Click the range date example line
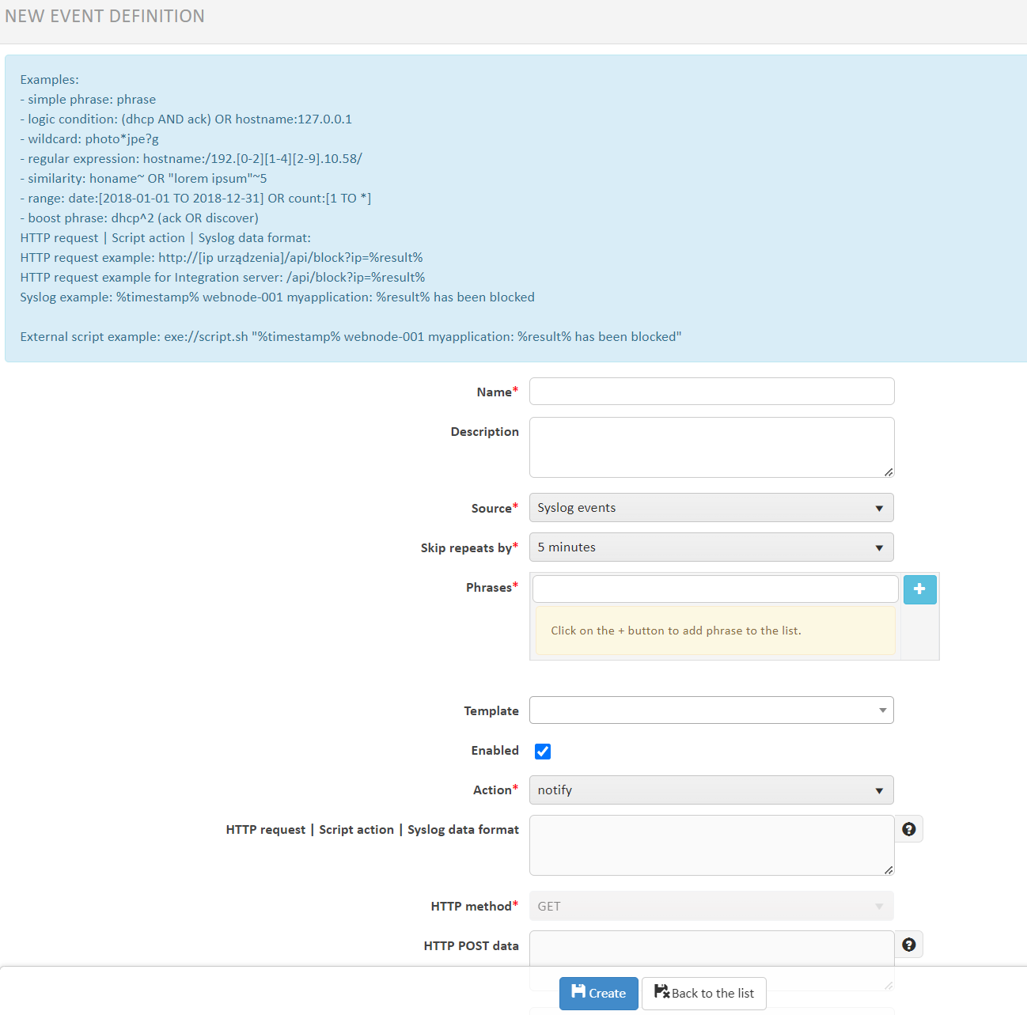The width and height of the screenshot is (1027, 1015). [195, 199]
